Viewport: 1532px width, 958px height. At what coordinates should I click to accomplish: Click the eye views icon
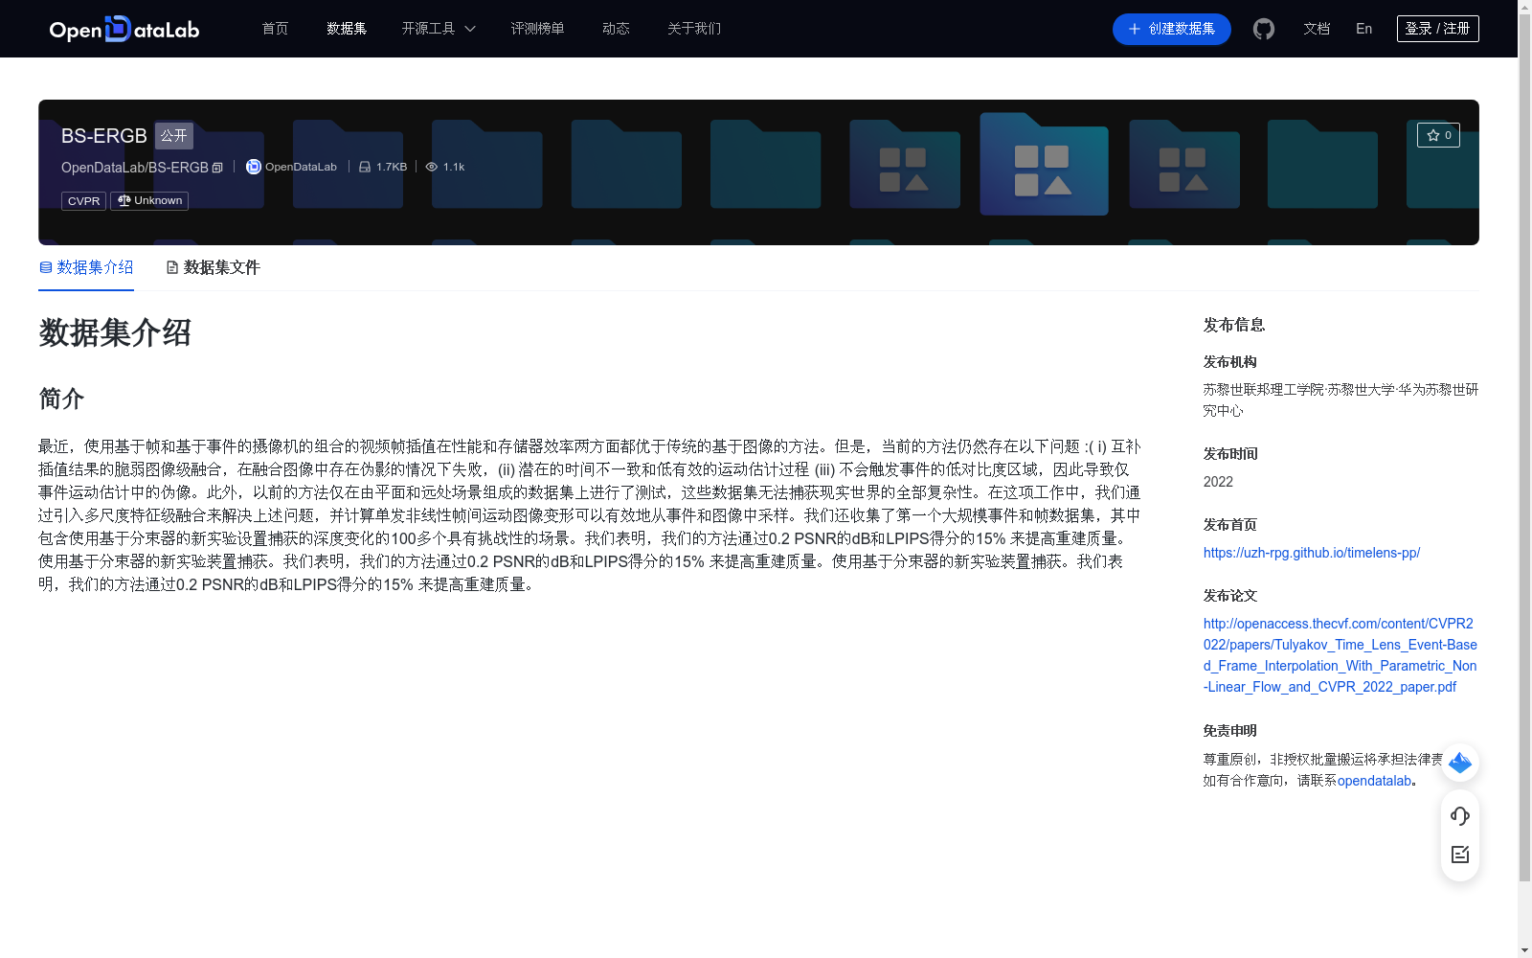[432, 167]
